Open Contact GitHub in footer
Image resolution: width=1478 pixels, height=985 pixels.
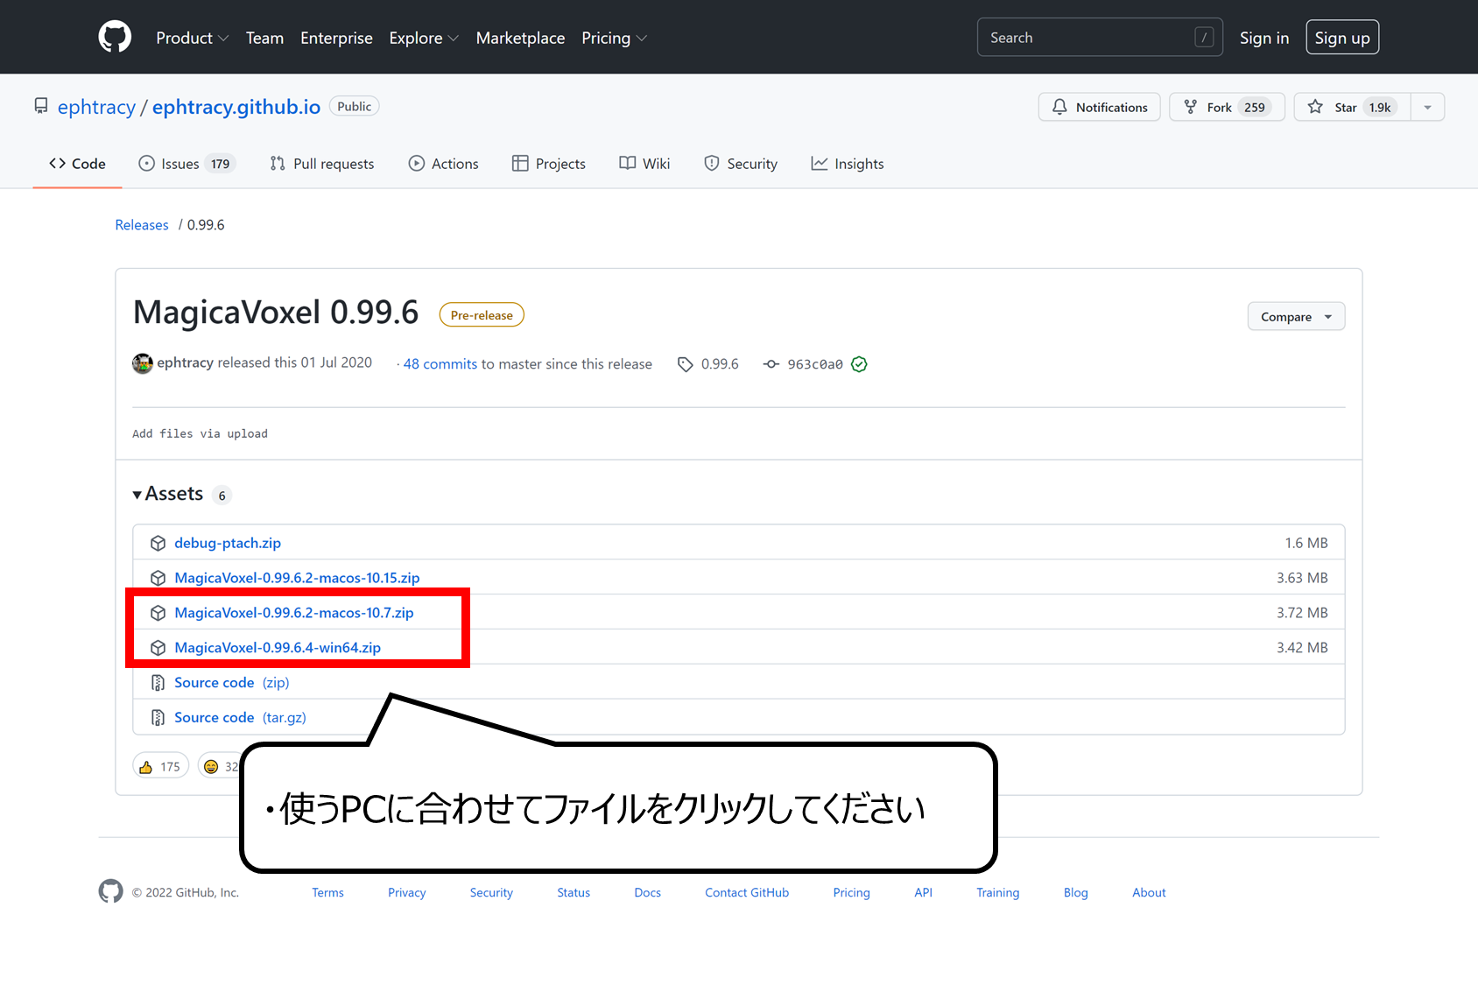click(x=747, y=892)
